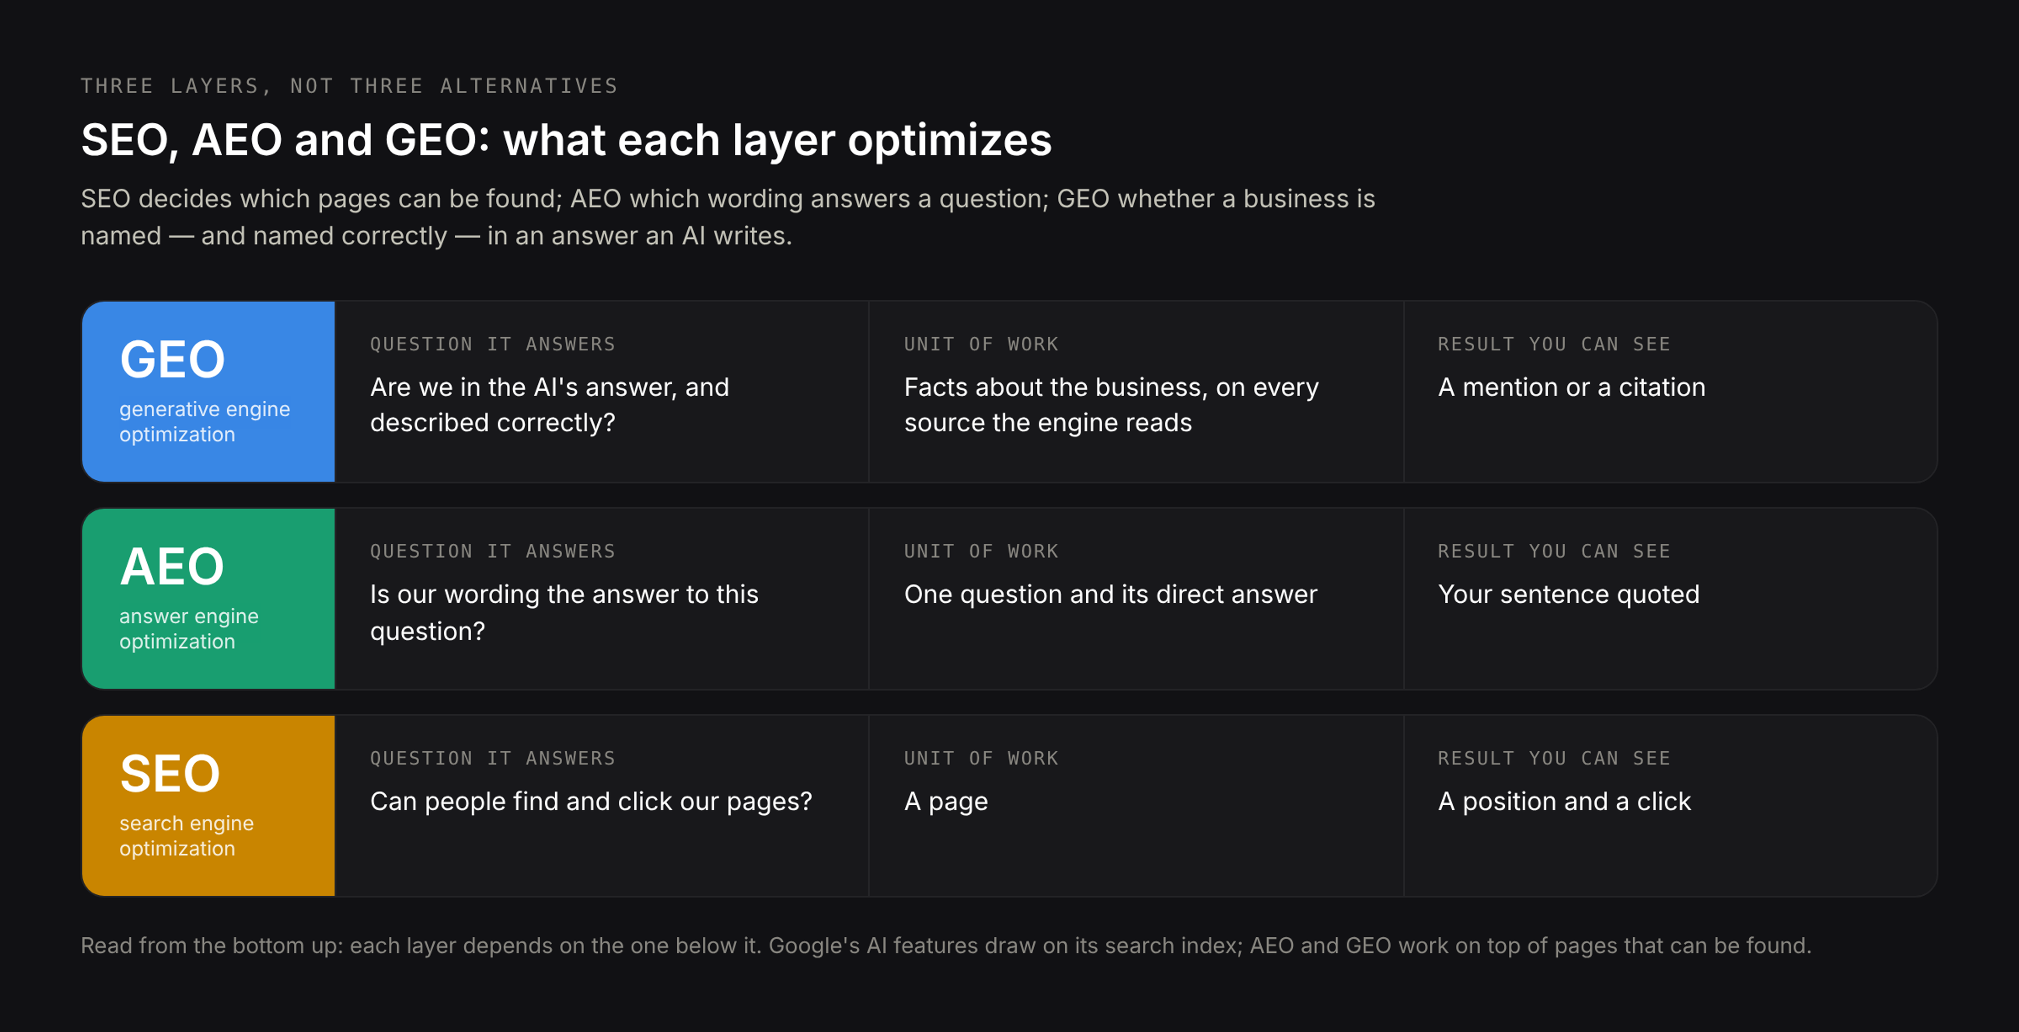Click the GEO row 'RESULT YOU CAN SEE' label
Viewport: 2019px width, 1032px height.
click(x=1554, y=344)
